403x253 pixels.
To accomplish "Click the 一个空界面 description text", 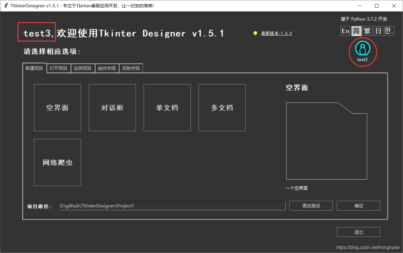I will pos(296,188).
